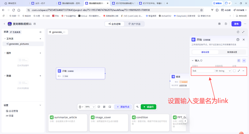Open the mouse interaction mode dropdown
Image resolution: width=249 pixels, height=134 pixels.
click(x=81, y=107)
